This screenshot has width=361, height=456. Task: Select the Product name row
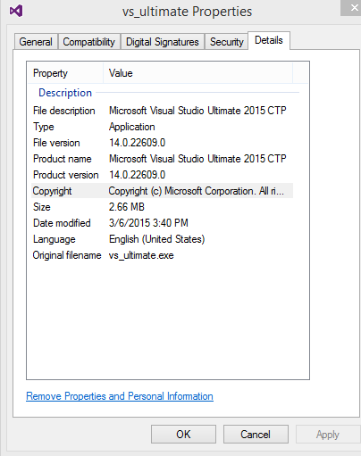click(x=162, y=159)
